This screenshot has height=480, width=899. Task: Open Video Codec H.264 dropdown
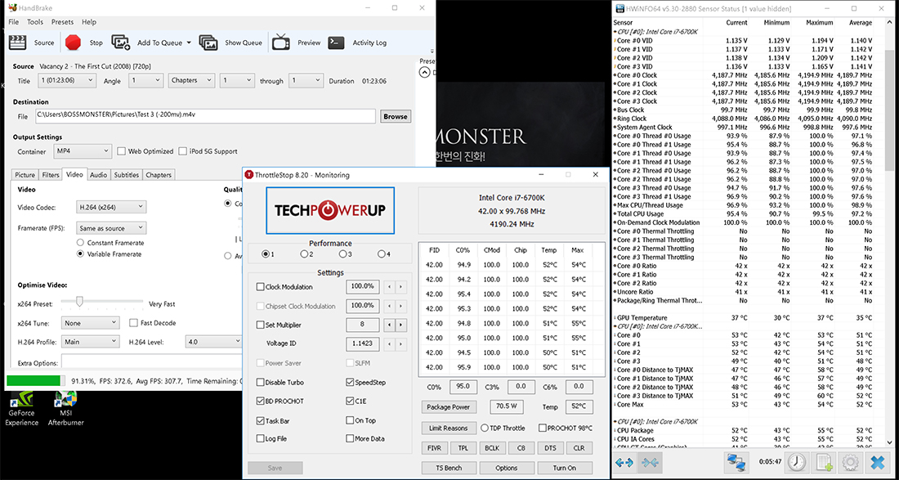(110, 207)
